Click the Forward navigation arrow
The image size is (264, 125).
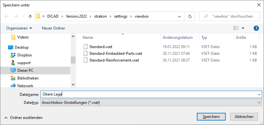(16, 16)
